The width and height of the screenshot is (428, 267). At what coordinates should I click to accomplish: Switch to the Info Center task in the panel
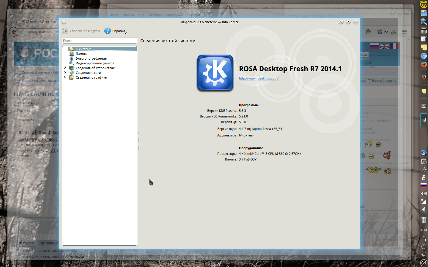424,120
